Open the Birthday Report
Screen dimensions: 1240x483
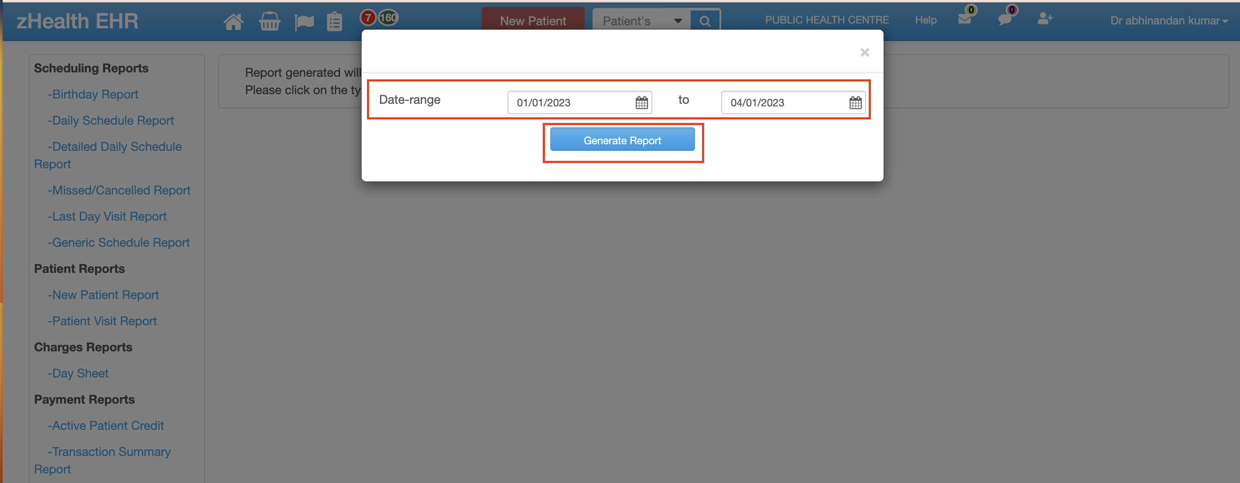click(93, 94)
